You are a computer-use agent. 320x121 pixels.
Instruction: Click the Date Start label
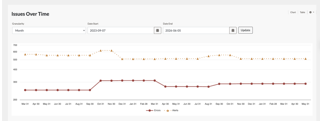coord(93,24)
